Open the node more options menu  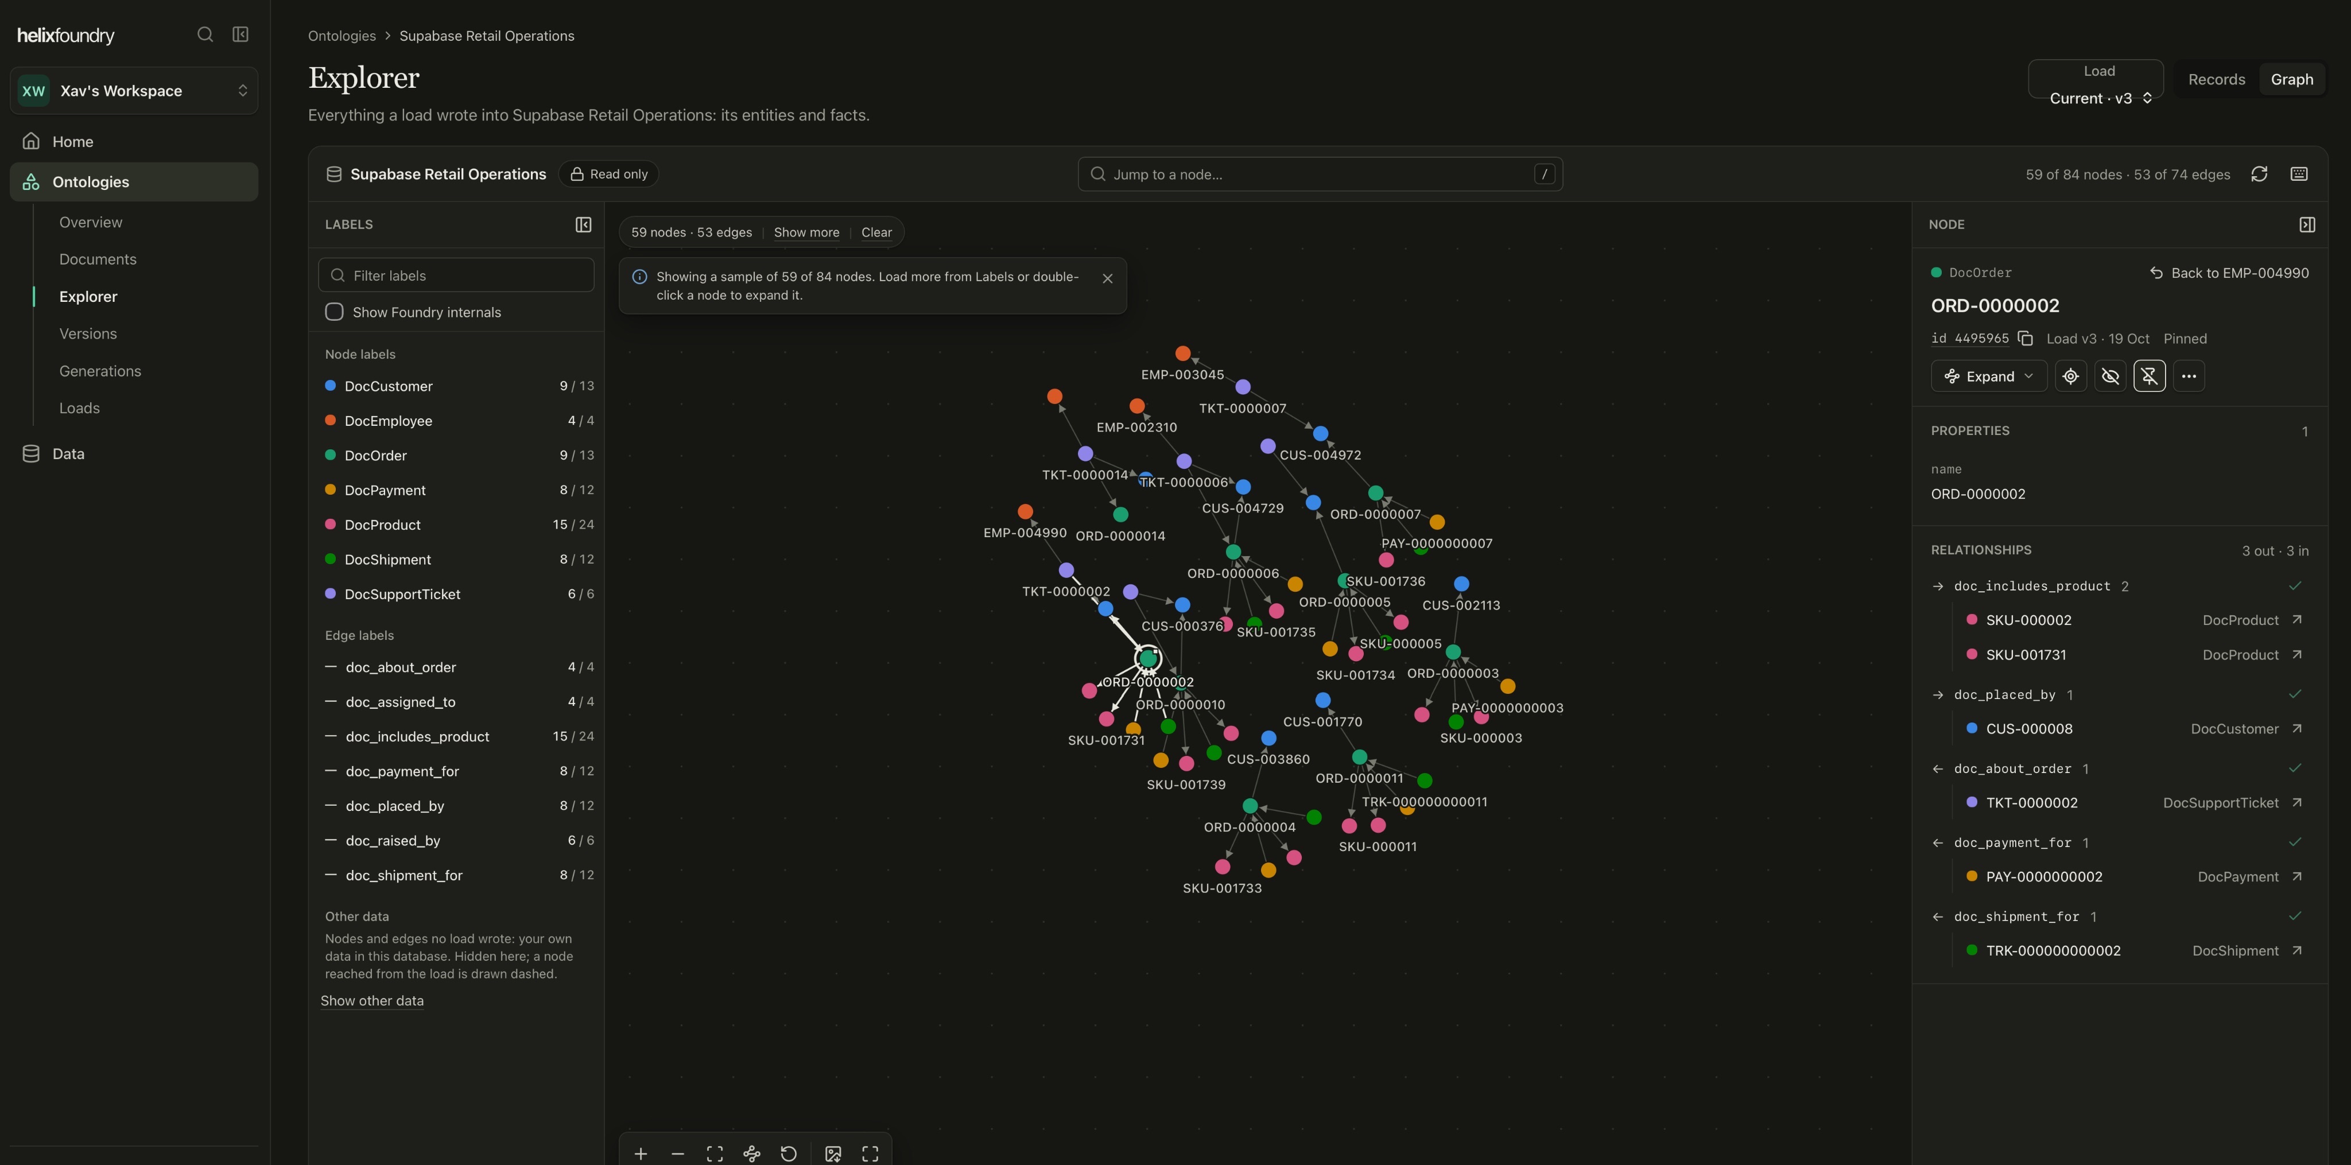point(2189,376)
